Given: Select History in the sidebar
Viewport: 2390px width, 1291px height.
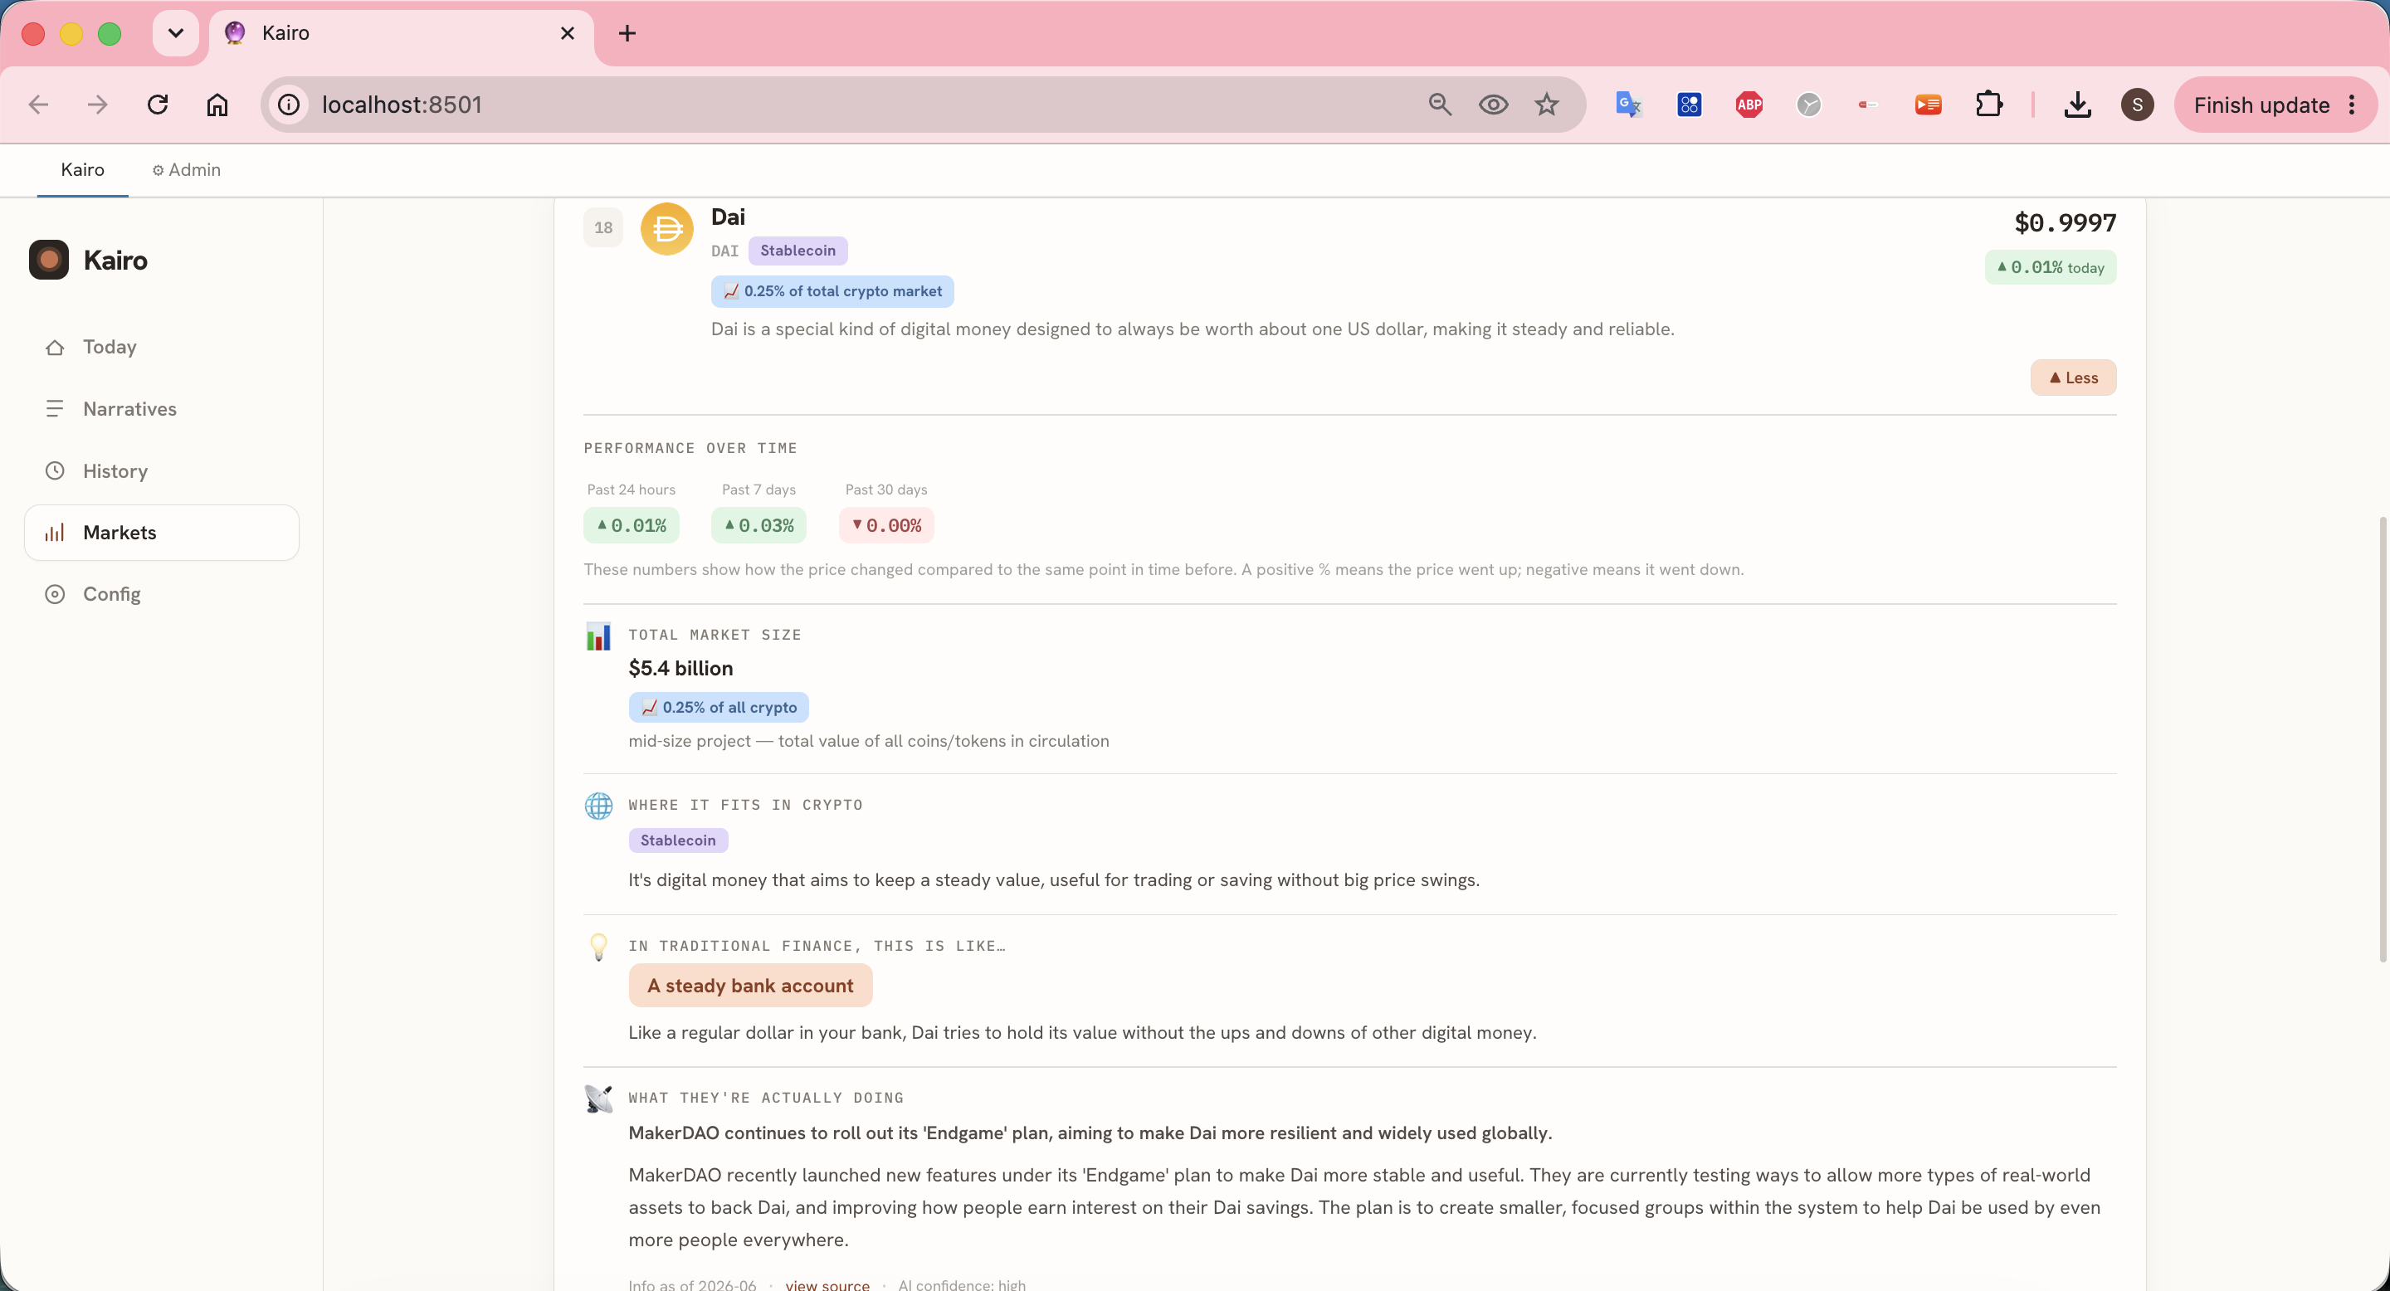Looking at the screenshot, I should pos(162,471).
